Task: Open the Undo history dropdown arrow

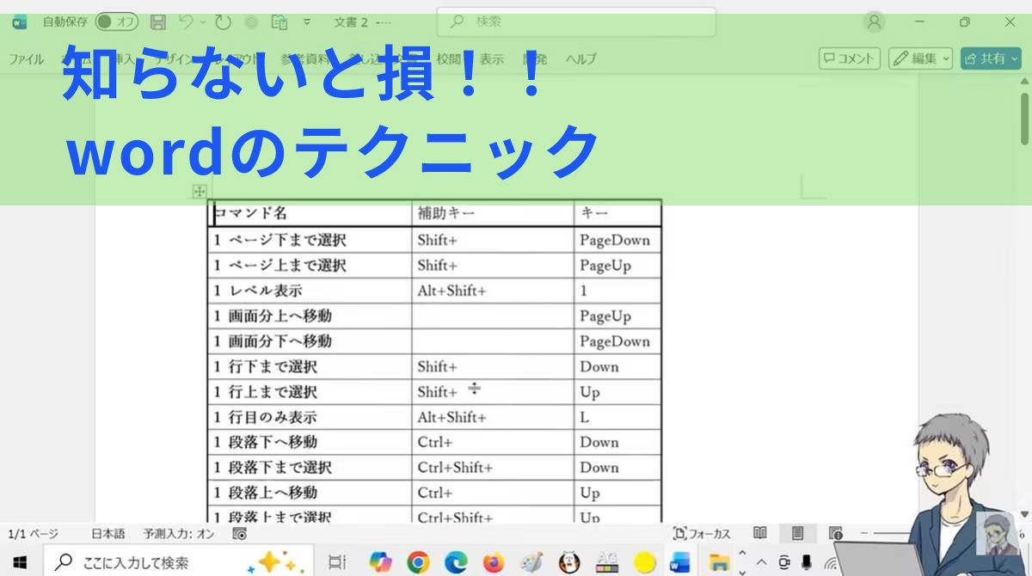Action: pos(203,21)
